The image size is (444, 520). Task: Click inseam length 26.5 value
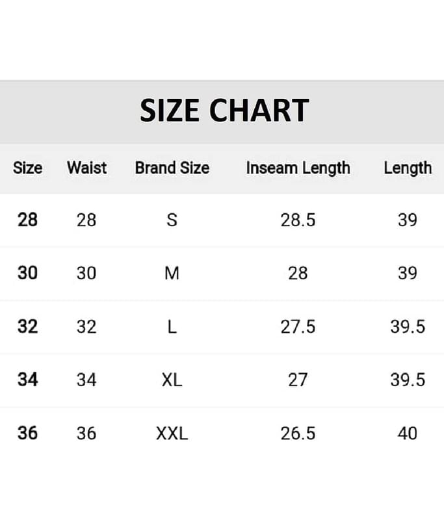coord(298,433)
